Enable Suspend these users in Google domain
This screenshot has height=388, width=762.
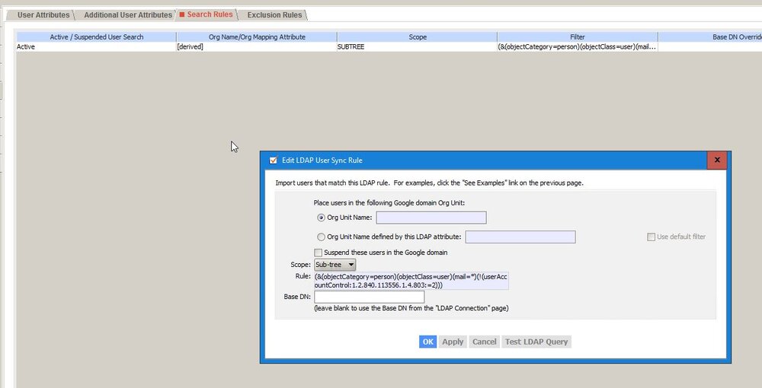tap(318, 253)
